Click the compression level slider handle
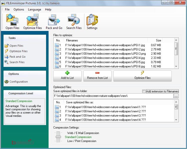This screenshot has height=149, width=187. [58, 137]
